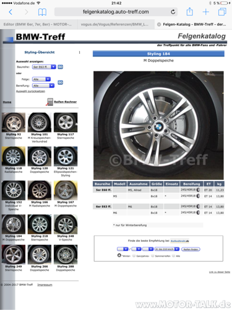The width and height of the screenshot is (232, 310).
Task: Select Styling 288 Doppelspeiche thumbnail
Action: 66,254
